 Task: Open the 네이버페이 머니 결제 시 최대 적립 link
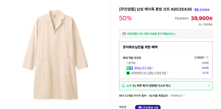click(149, 73)
